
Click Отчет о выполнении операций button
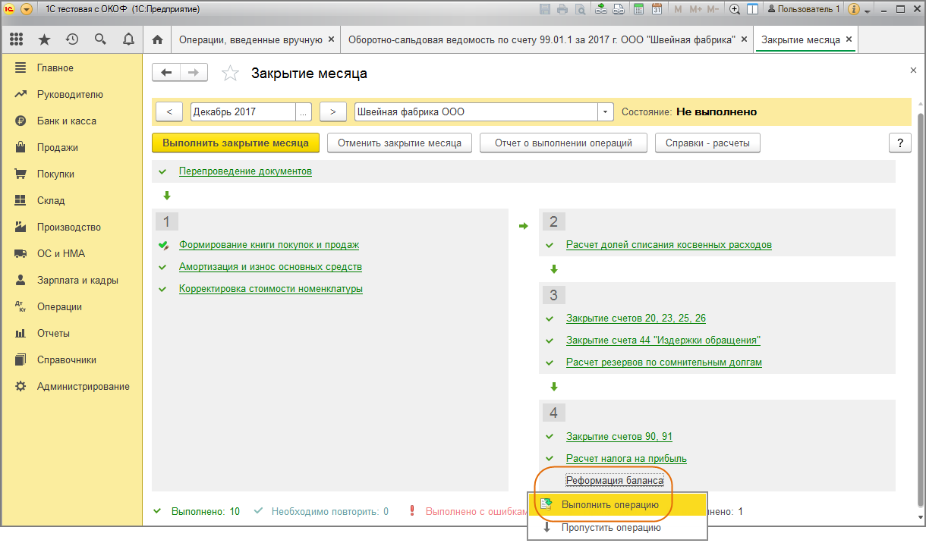563,143
